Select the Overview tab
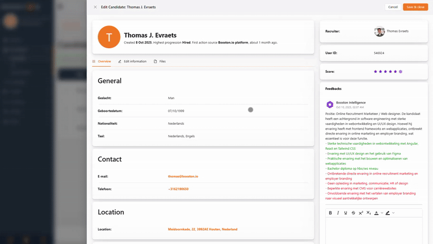Screen dimensions: 433x244 (x=102, y=61)
